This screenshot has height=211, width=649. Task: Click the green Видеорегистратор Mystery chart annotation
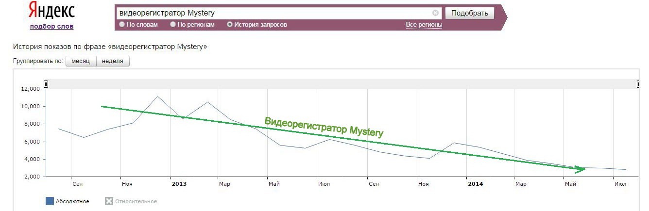pyautogui.click(x=324, y=127)
